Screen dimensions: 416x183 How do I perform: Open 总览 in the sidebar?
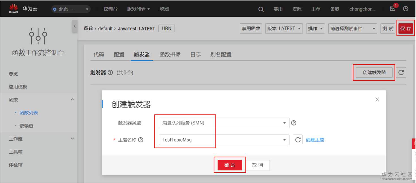click(13, 74)
